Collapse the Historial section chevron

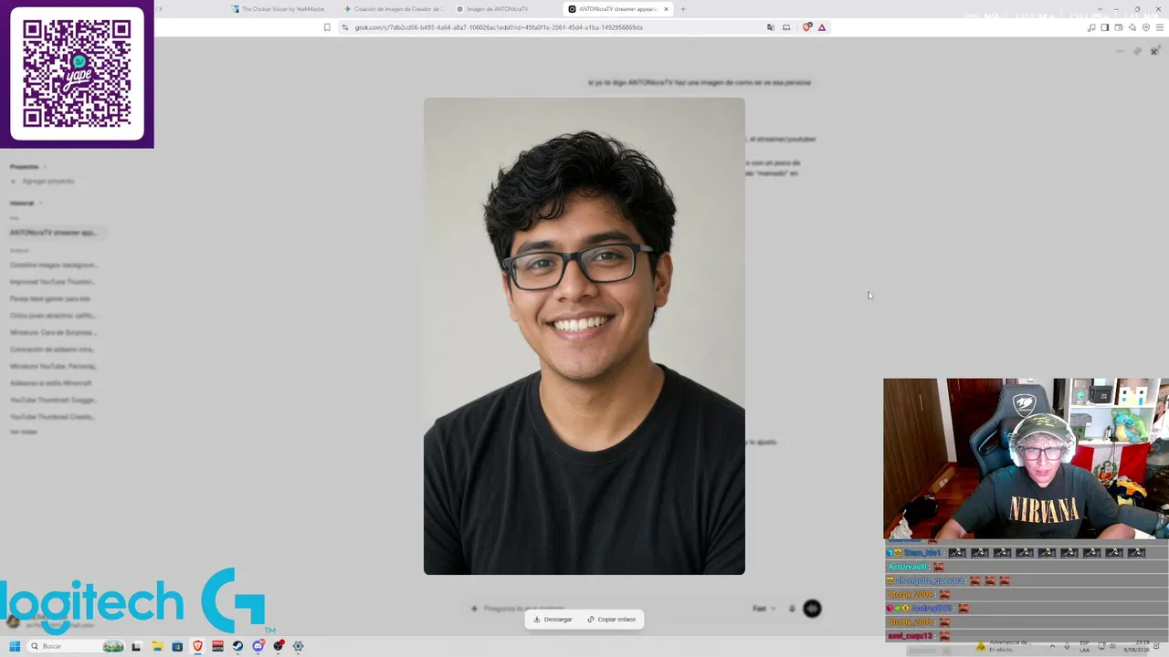point(40,203)
